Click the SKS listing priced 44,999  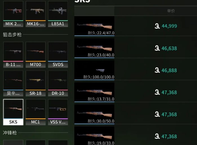136,26
